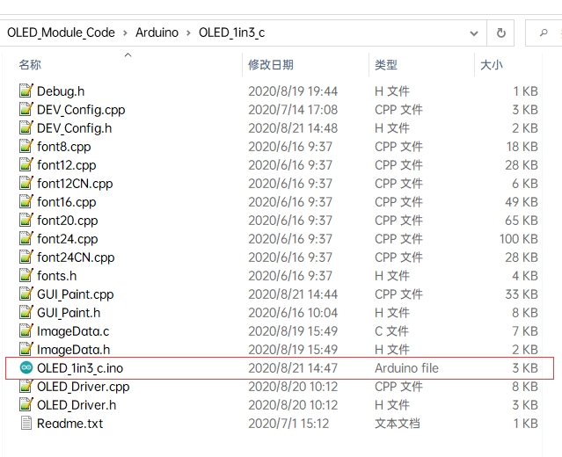Screen dimensions: 562x457
Task: Select the file name OLED_1in3_c.ino
Action: coord(80,368)
